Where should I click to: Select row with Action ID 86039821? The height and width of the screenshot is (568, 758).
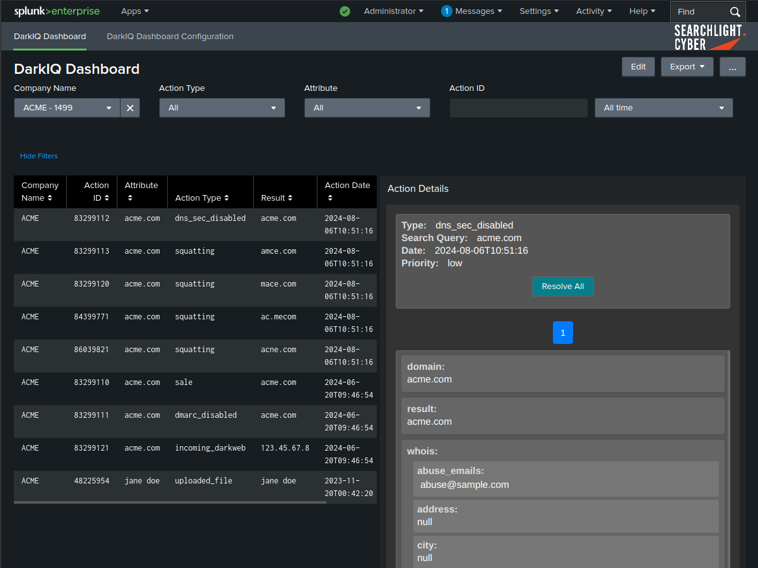click(195, 356)
